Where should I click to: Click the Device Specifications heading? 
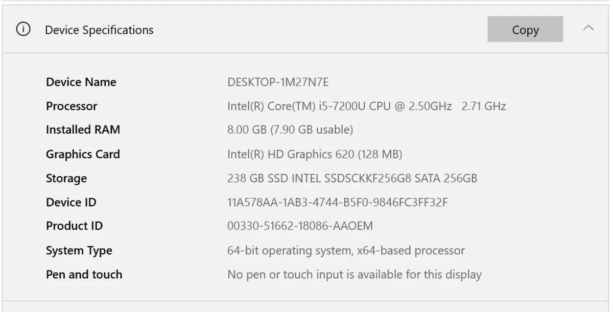99,30
